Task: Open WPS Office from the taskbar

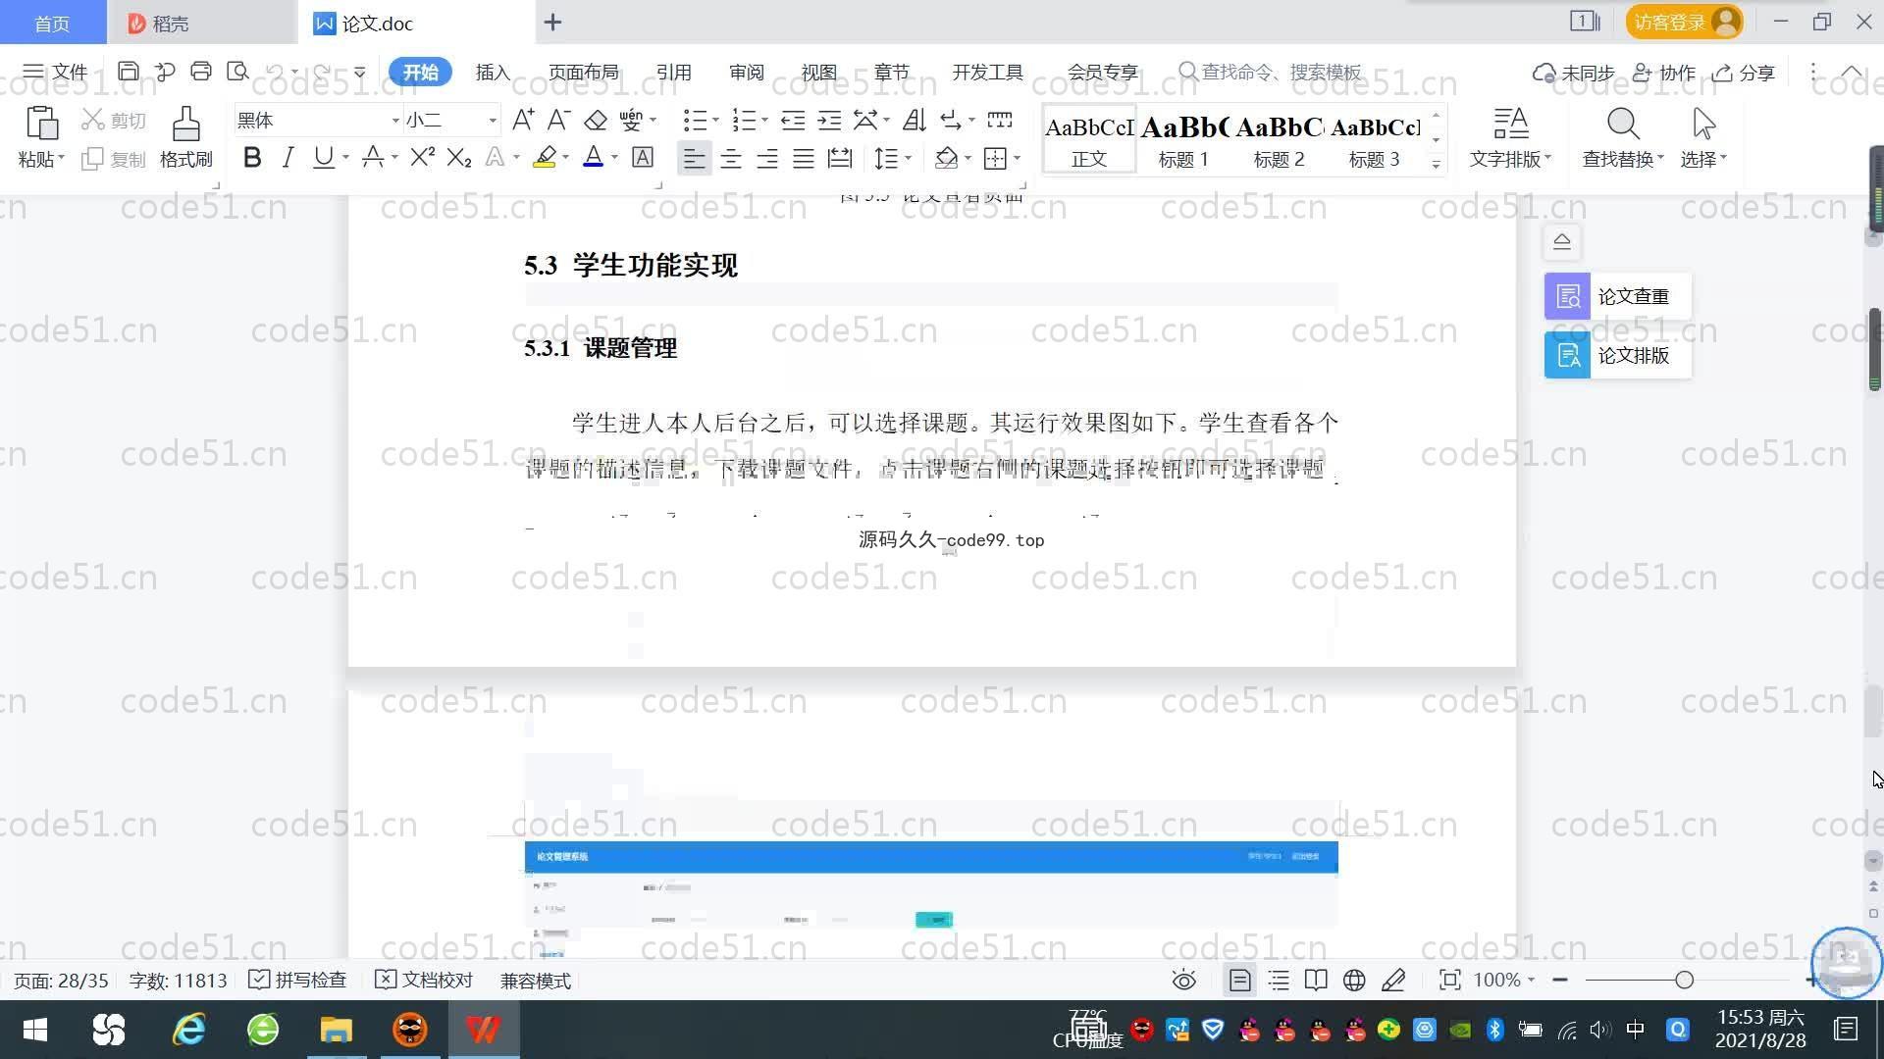Action: click(x=483, y=1030)
